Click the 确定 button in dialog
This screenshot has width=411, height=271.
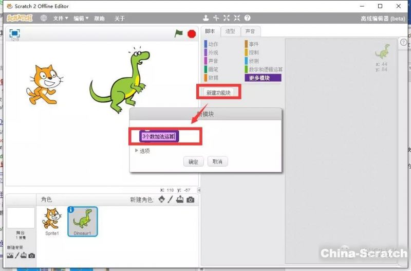193,161
